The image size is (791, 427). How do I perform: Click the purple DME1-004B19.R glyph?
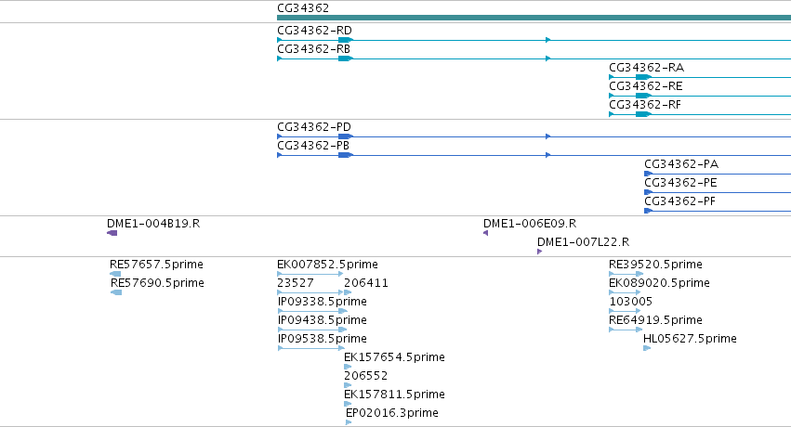[x=112, y=233]
